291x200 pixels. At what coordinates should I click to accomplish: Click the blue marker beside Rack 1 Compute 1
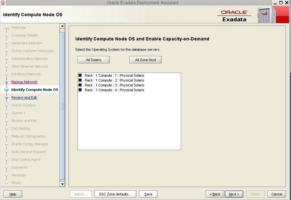click(80, 75)
